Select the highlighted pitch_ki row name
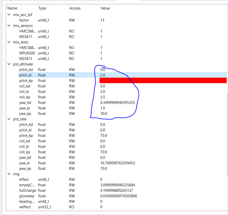 click(x=26, y=75)
